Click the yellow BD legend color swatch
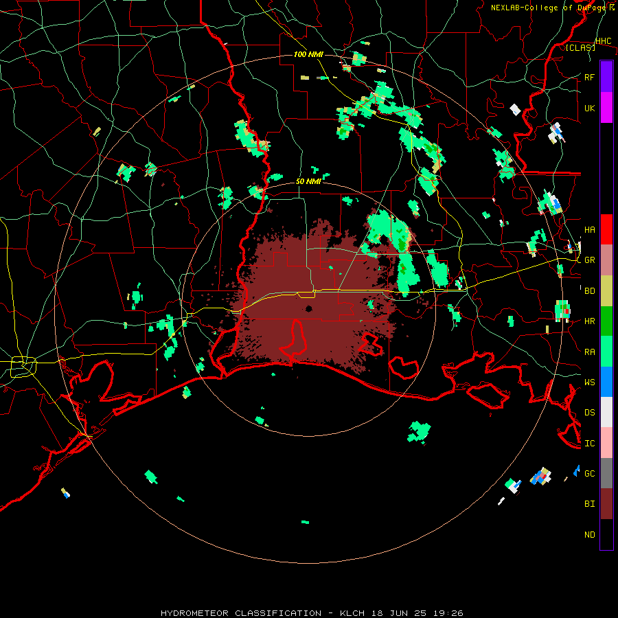 606,290
